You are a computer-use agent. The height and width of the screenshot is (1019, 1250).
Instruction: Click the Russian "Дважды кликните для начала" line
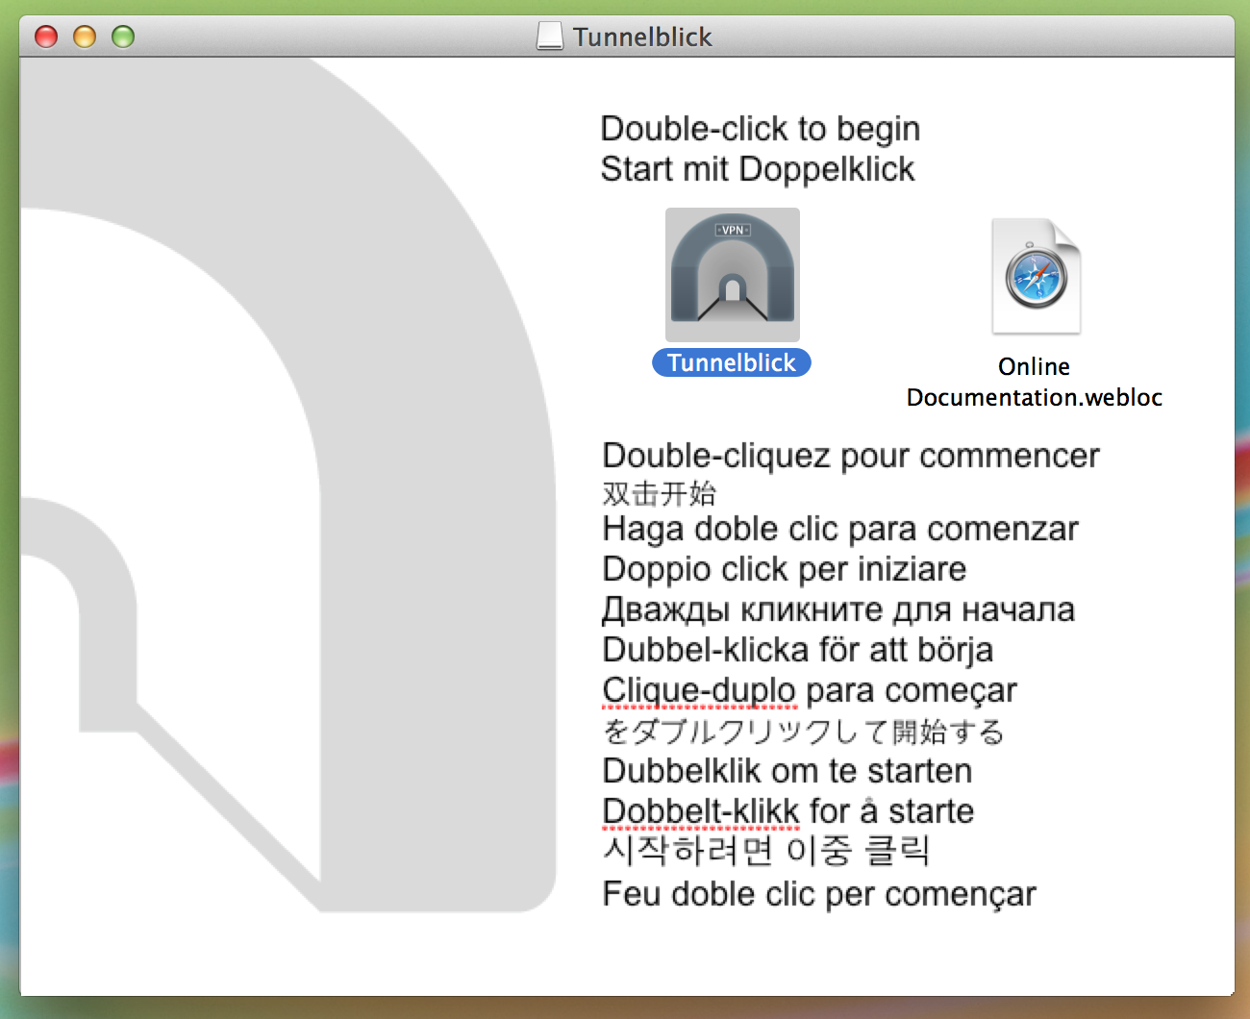pos(838,609)
